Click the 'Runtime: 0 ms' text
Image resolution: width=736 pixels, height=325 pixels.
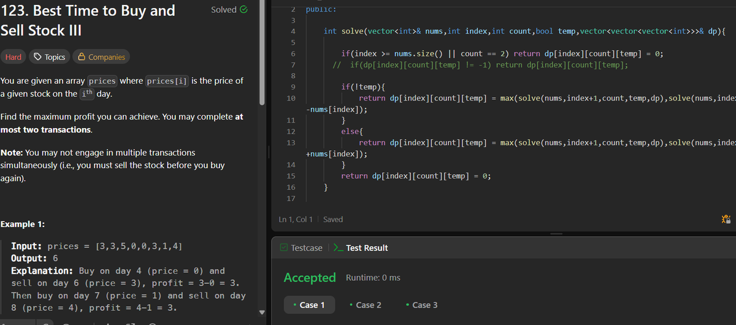coord(374,278)
